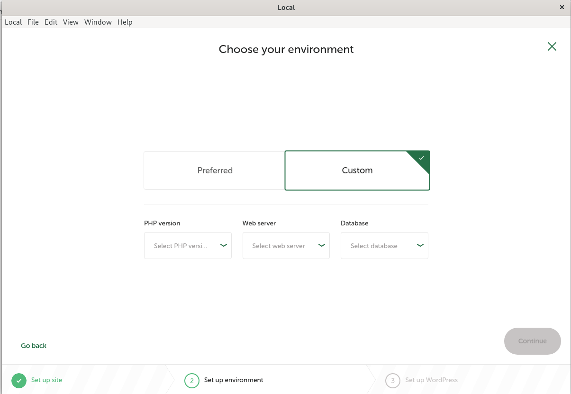
Task: Click the Go back link
Action: coord(34,346)
